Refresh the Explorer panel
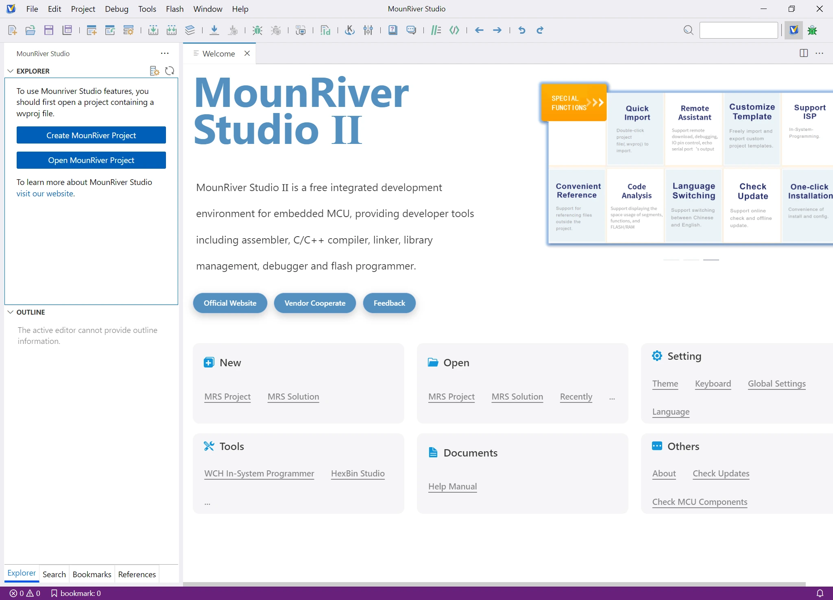 [170, 71]
